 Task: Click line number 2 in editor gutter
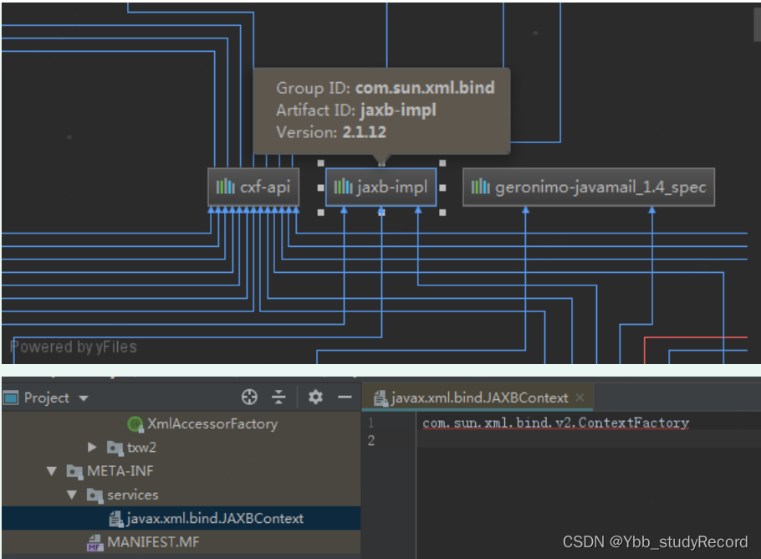[370, 440]
